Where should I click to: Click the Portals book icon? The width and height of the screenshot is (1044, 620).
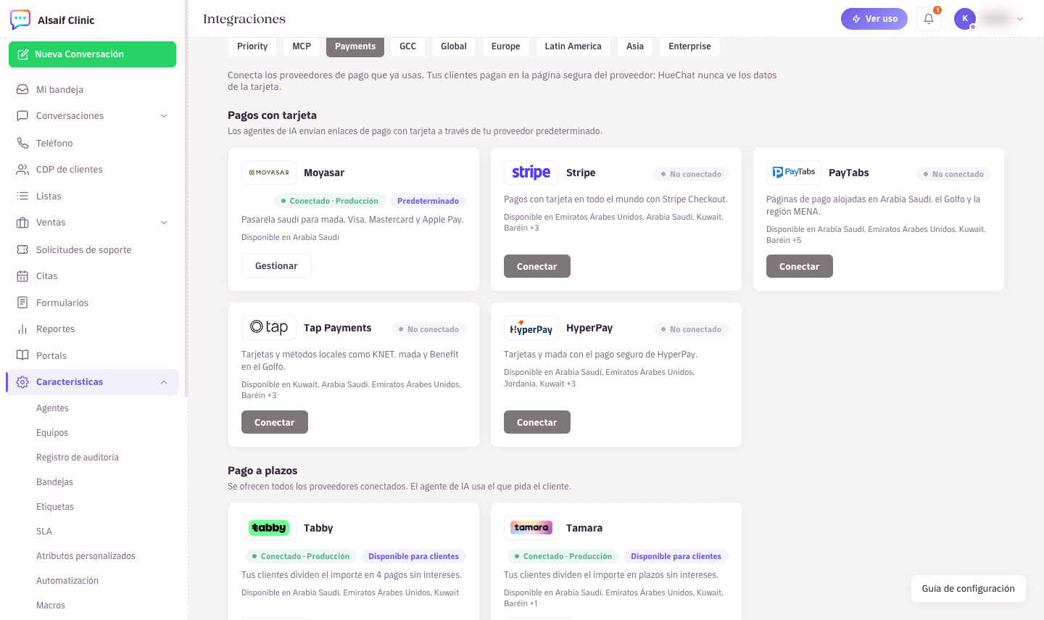click(x=22, y=355)
